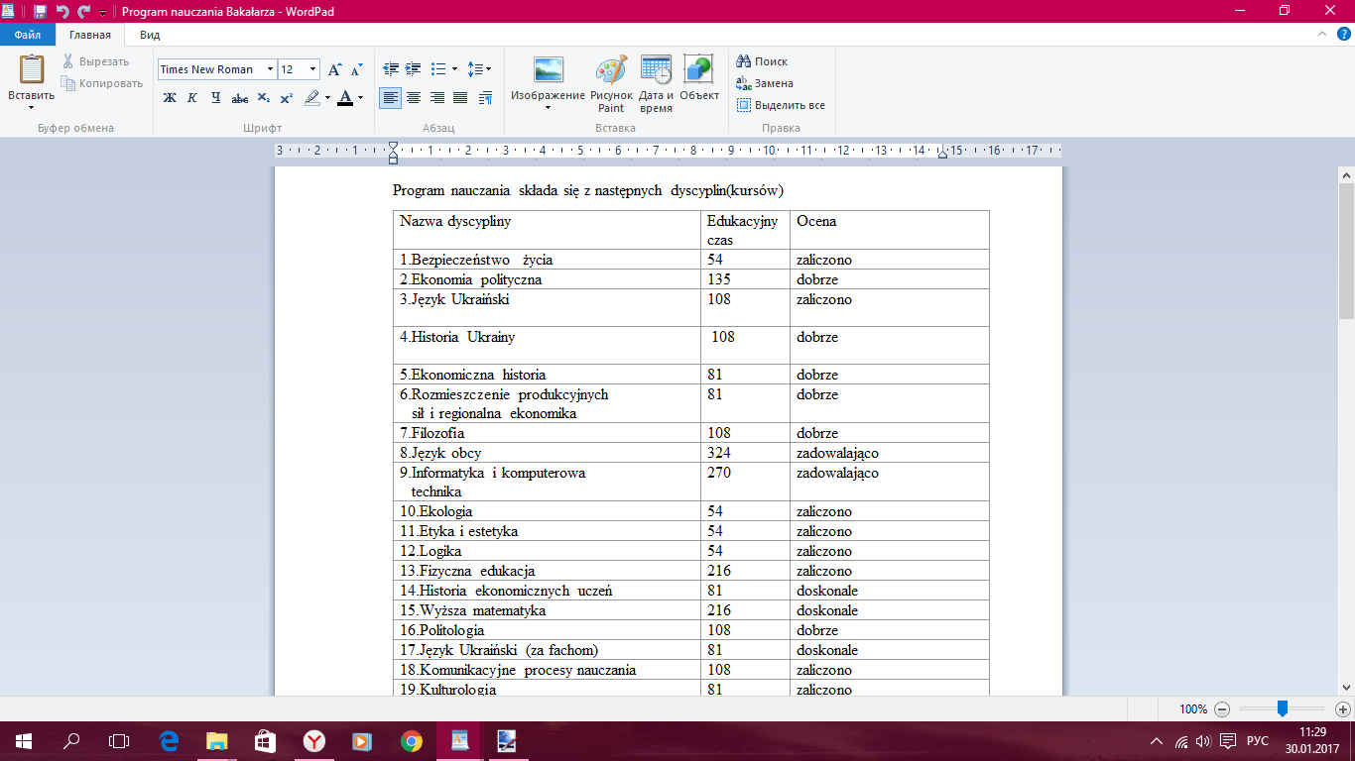Select the Главная (Home) tab
Screen dimensions: 1355x761
coord(90,34)
